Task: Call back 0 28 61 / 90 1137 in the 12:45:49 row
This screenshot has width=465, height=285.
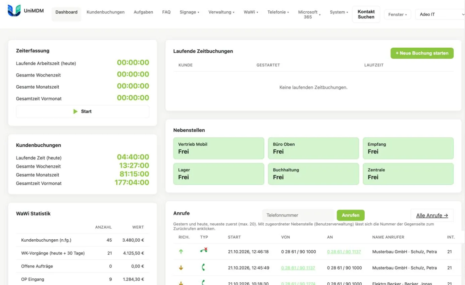Action: [298, 268]
